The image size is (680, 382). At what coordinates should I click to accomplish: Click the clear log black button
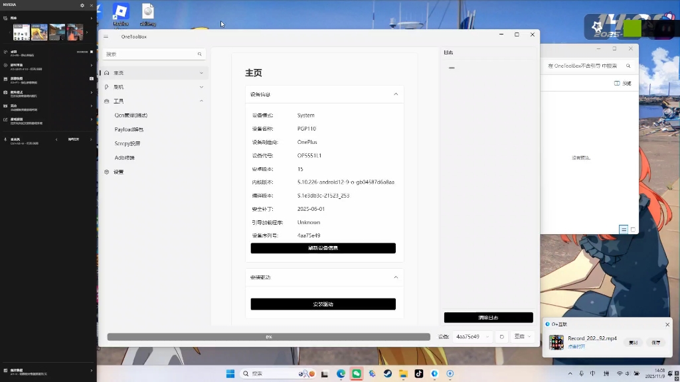(x=488, y=318)
